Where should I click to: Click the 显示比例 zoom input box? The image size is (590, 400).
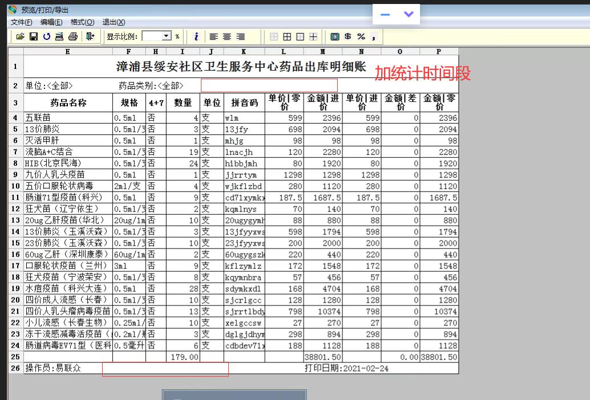[x=152, y=36]
